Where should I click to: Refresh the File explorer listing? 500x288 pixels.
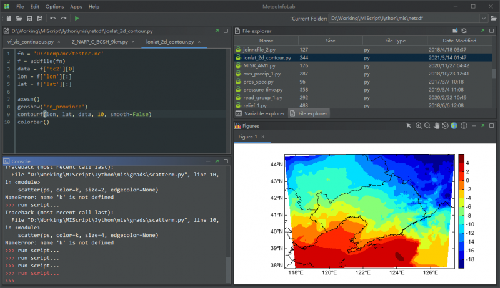(x=464, y=31)
